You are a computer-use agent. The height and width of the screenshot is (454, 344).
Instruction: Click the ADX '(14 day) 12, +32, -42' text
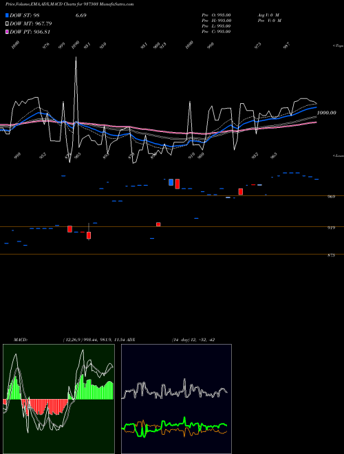[x=193, y=340]
